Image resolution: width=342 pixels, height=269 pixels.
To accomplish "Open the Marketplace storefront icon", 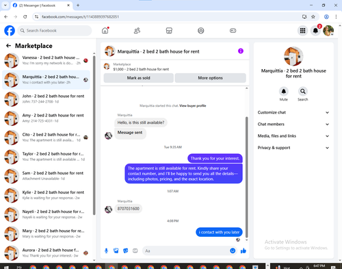I will [169, 31].
